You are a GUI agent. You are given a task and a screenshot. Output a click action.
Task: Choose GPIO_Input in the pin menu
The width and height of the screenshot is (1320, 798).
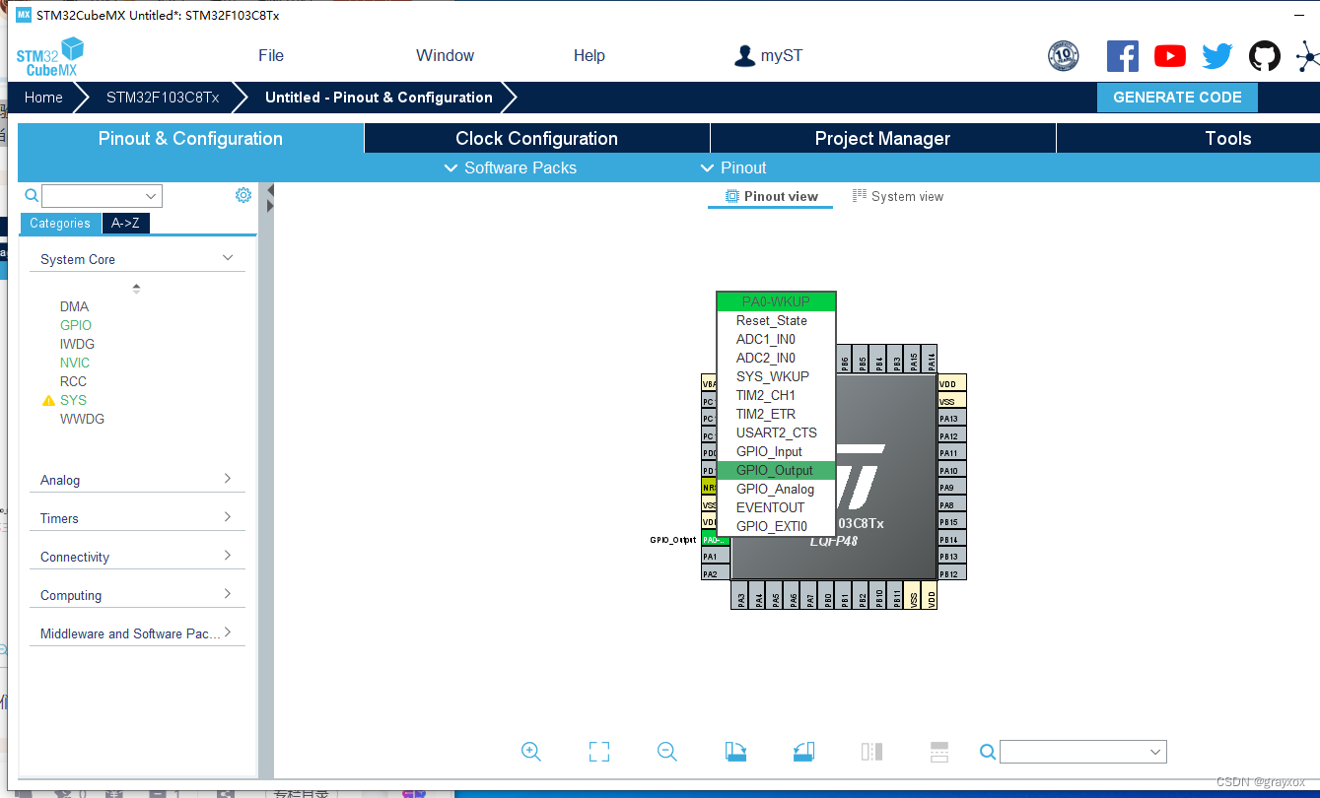click(x=776, y=452)
